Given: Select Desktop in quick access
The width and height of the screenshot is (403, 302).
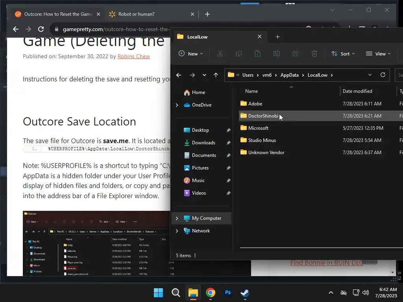Looking at the screenshot, I should (196, 130).
